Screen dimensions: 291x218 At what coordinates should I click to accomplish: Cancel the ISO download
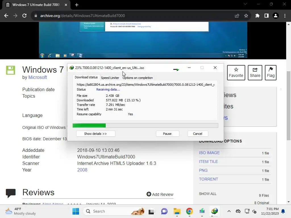[198, 134]
